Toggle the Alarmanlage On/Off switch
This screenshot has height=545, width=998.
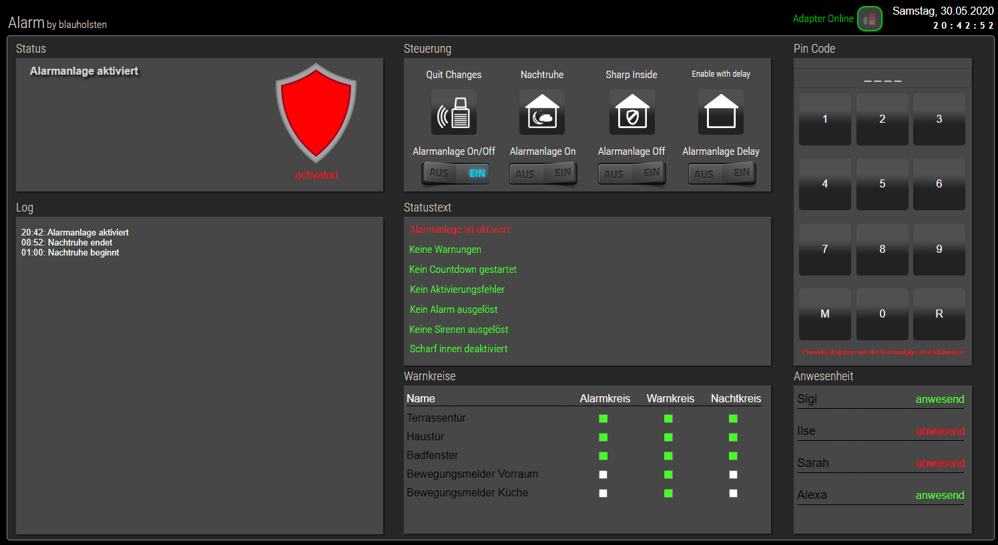tap(456, 173)
